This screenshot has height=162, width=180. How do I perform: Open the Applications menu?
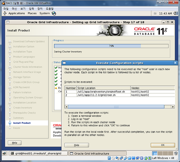(x=16, y=13)
